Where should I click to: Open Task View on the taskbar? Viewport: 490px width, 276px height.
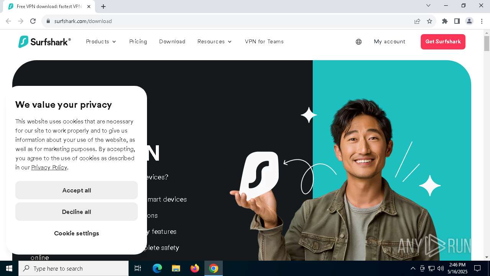tap(138, 268)
